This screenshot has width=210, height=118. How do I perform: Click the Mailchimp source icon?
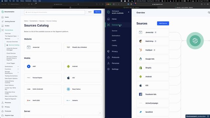click(140, 41)
